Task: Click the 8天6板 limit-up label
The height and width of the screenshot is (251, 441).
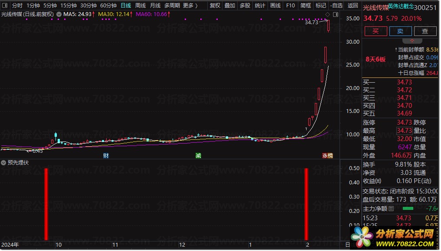Action: [x=376, y=59]
